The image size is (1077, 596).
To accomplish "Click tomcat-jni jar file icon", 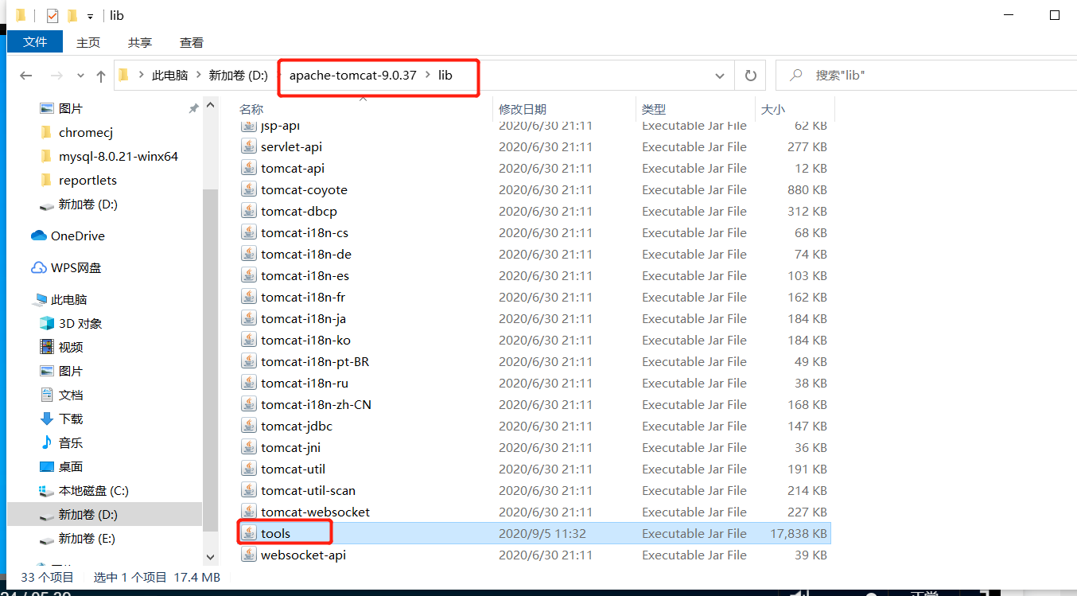I will pos(249,447).
